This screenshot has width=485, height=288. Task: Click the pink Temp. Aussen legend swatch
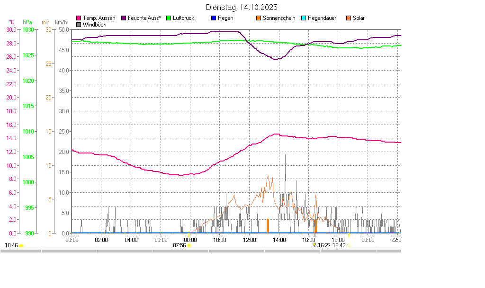(79, 18)
